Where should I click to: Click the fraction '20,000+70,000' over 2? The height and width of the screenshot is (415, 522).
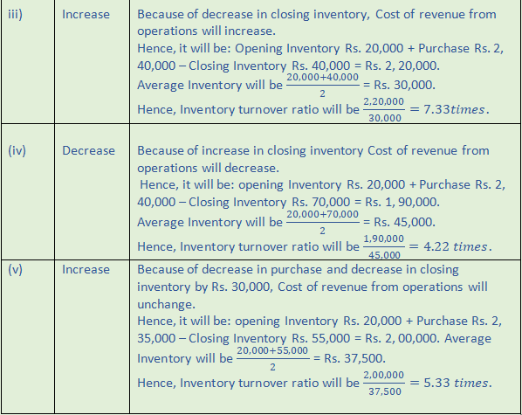tap(323, 222)
